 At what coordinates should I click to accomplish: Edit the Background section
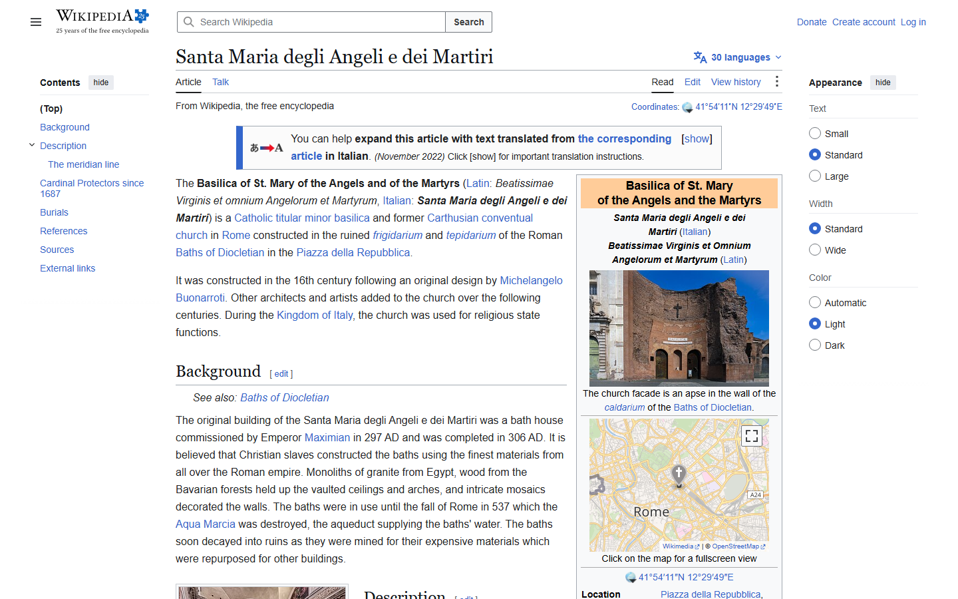pos(281,374)
